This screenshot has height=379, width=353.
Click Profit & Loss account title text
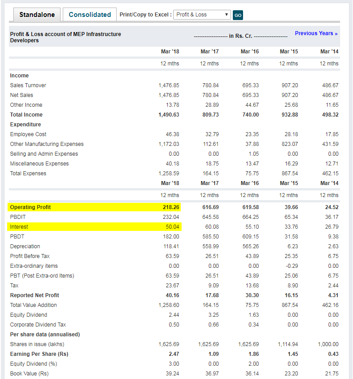tap(65, 37)
